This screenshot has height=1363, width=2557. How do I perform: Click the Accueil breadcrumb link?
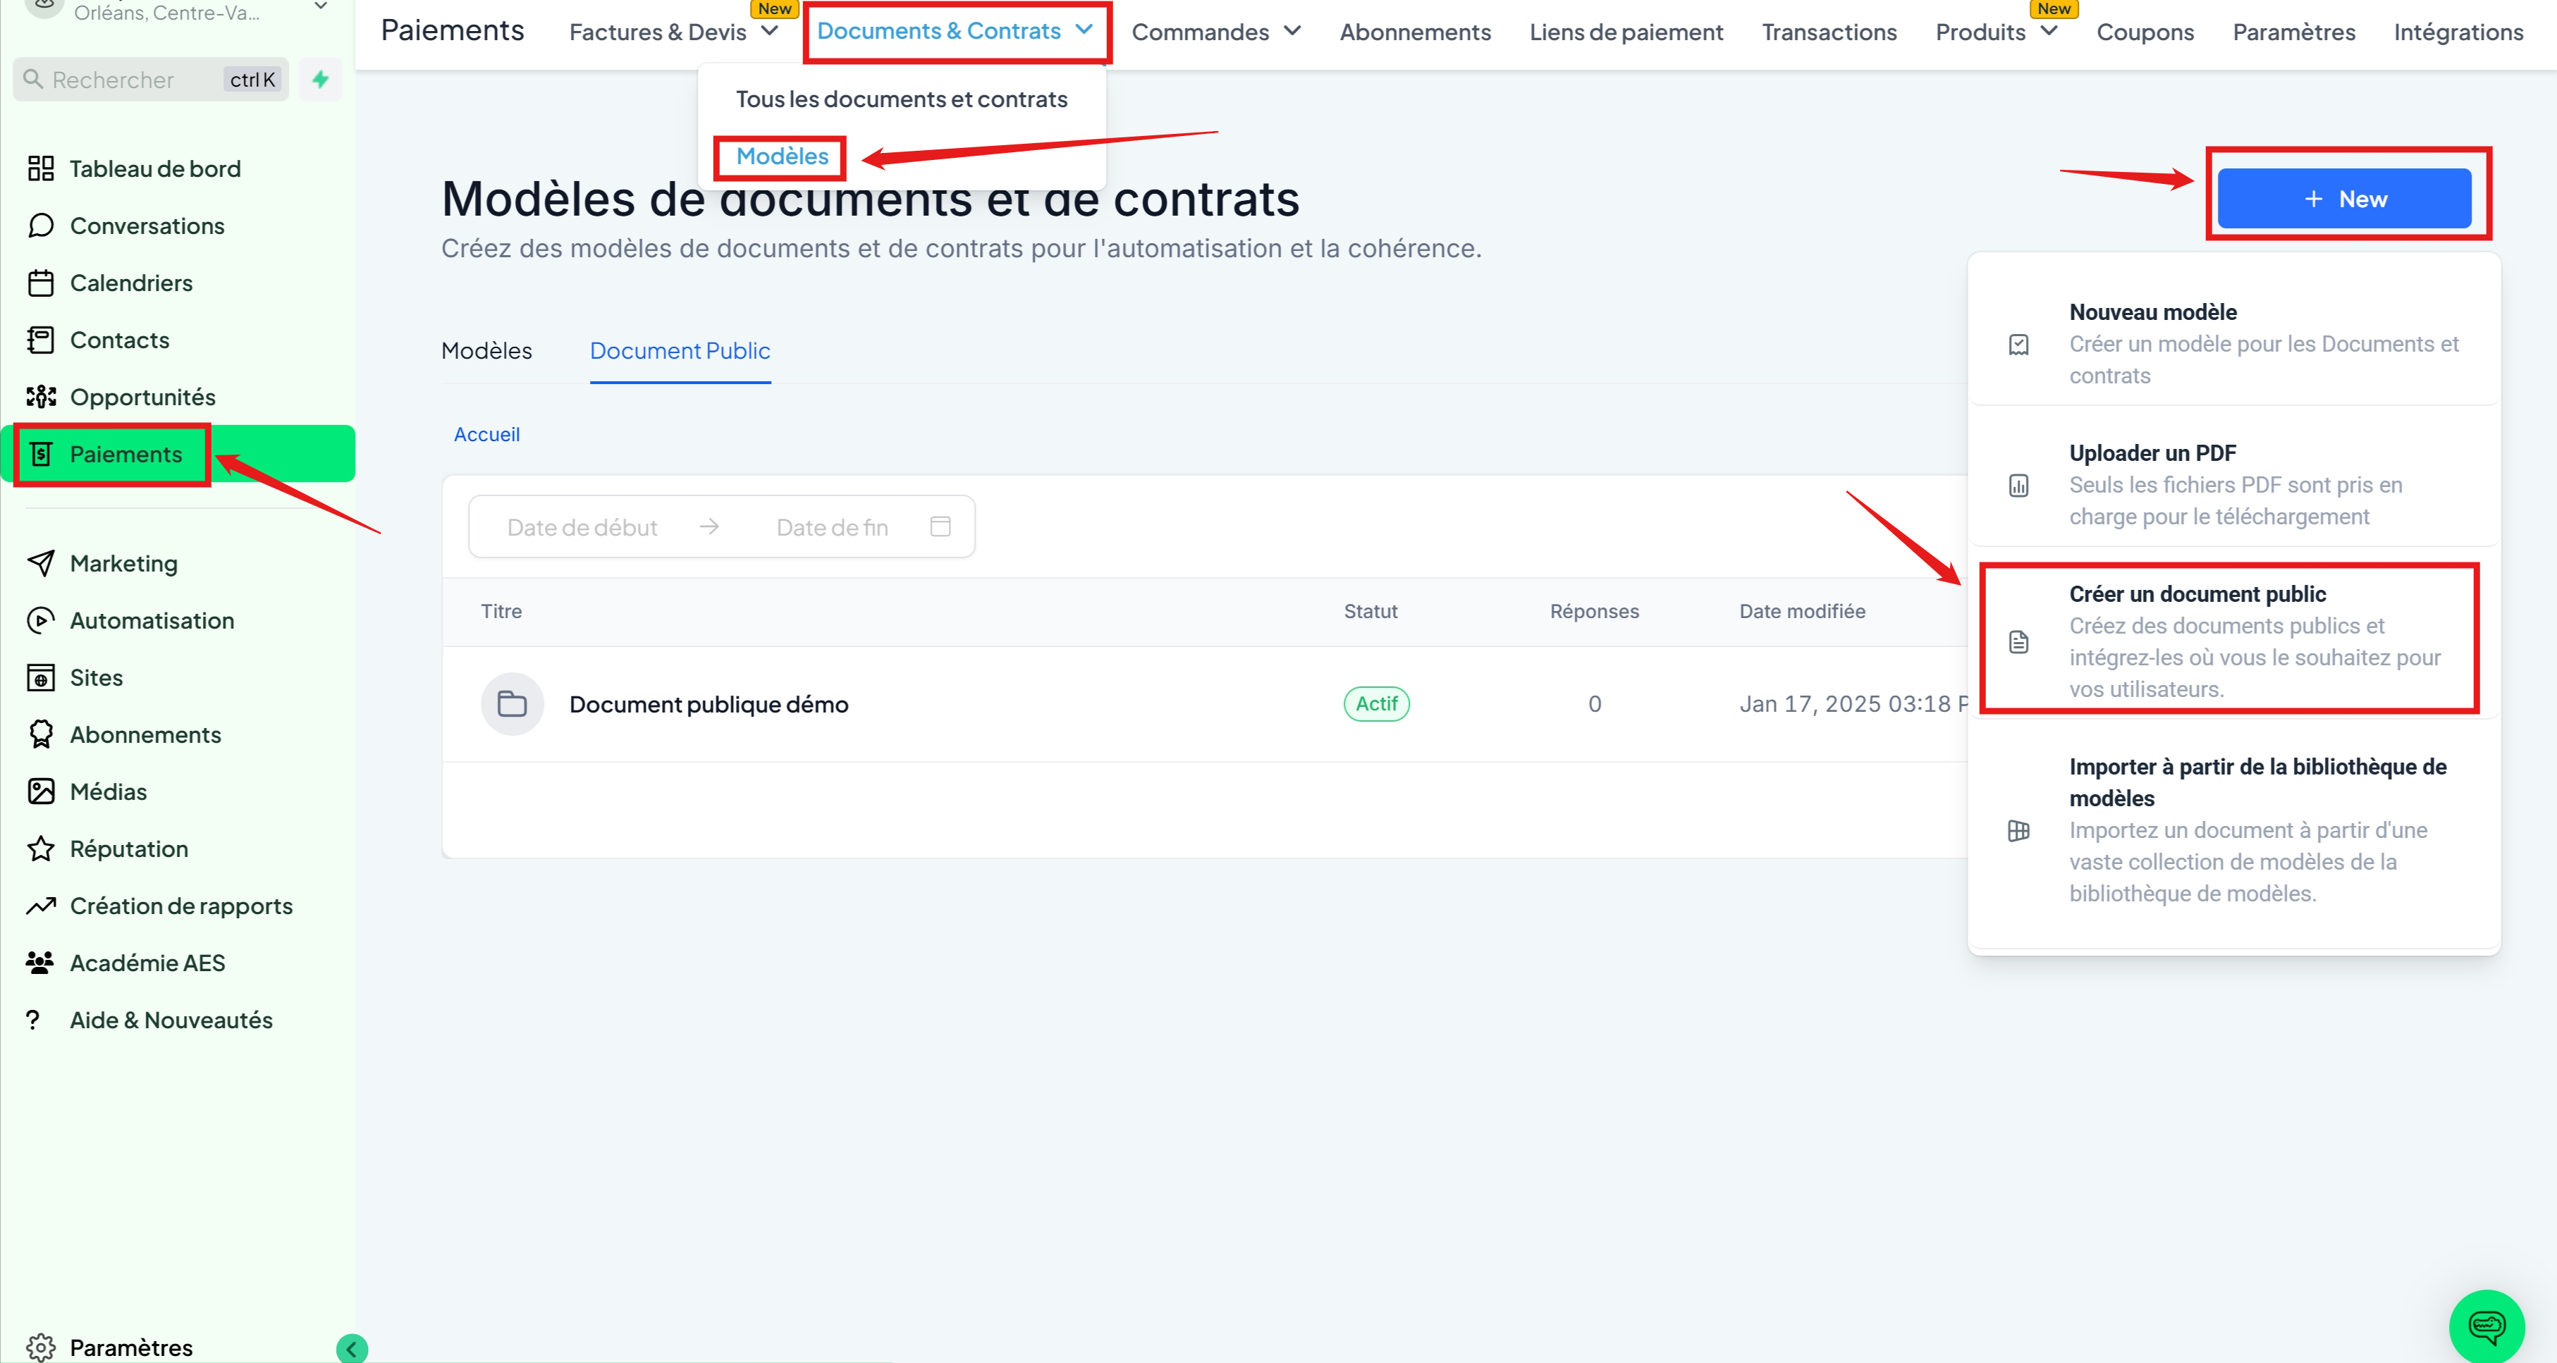click(486, 435)
